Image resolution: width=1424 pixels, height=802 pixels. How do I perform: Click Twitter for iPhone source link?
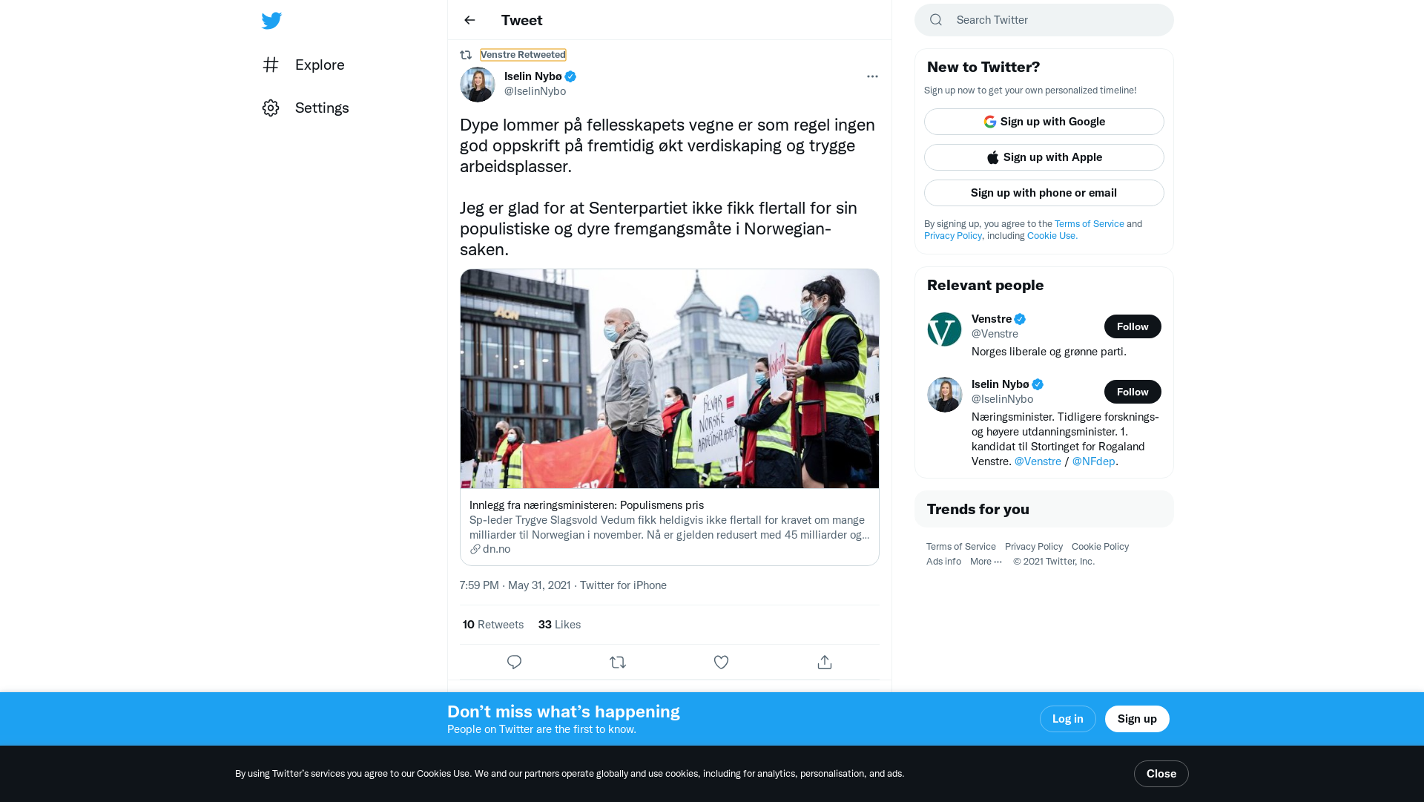623,585
